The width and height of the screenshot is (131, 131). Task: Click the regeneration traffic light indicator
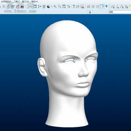click(x=90, y=12)
